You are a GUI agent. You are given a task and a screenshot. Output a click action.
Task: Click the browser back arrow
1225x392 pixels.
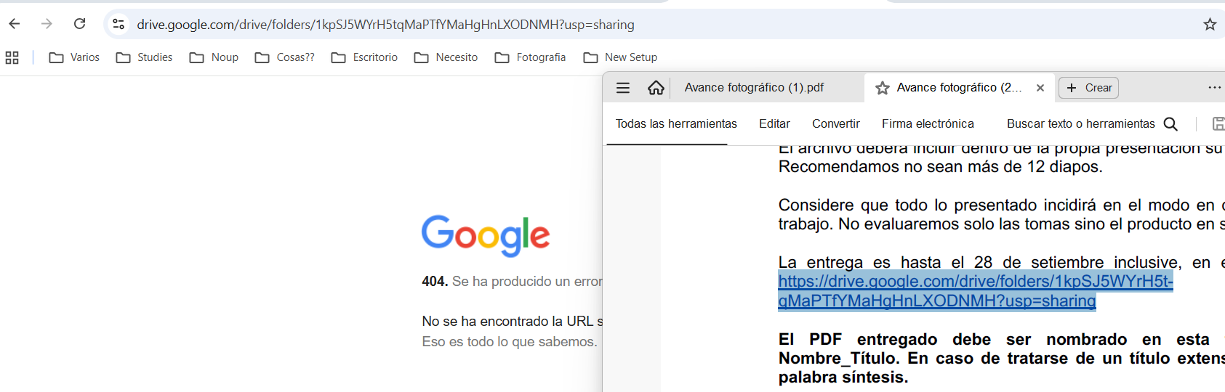[15, 24]
